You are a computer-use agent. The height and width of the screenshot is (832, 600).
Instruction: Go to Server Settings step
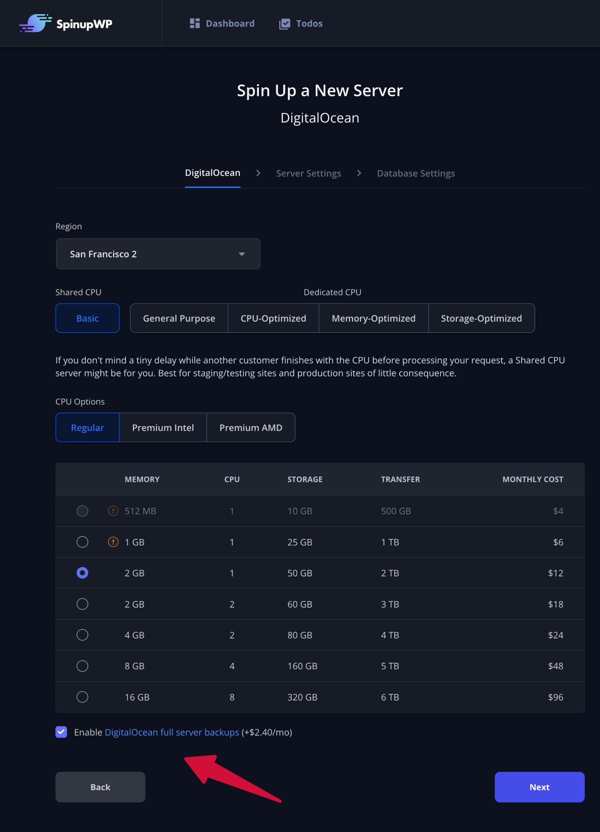pos(308,173)
